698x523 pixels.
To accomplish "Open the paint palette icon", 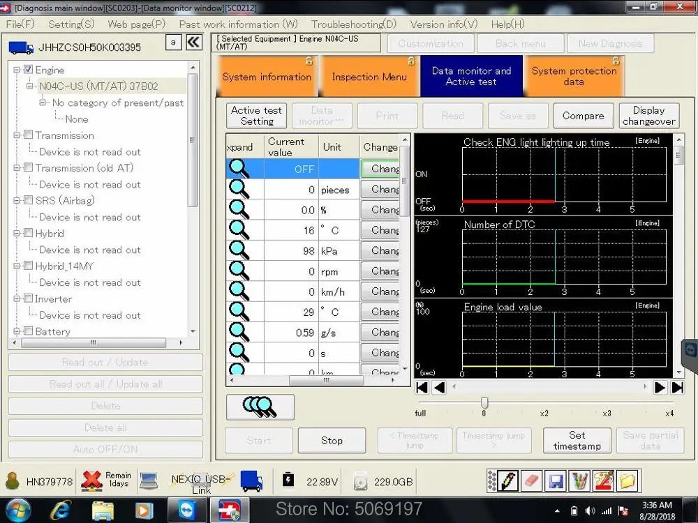I will 602,480.
